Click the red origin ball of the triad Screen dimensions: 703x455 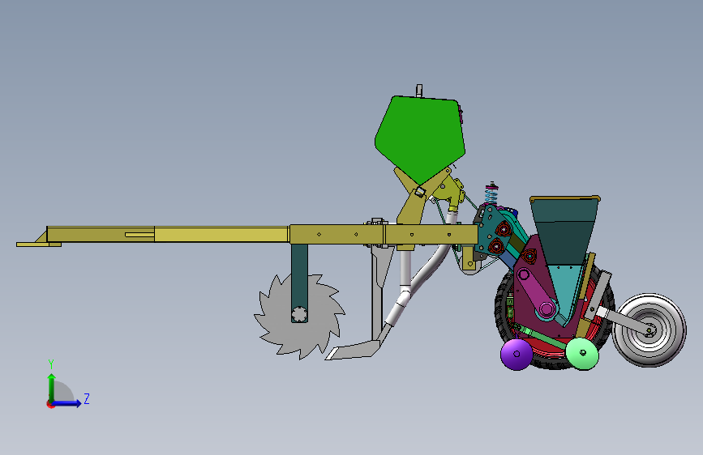coord(49,404)
